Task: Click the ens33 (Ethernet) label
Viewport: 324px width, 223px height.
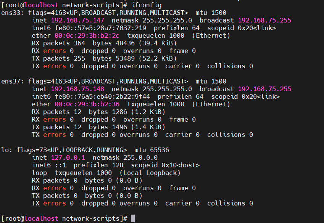Action: coord(211,35)
